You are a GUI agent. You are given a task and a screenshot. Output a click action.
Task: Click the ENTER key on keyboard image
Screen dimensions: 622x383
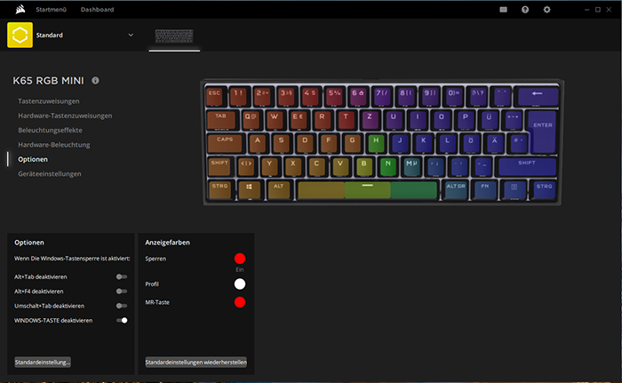(x=542, y=131)
